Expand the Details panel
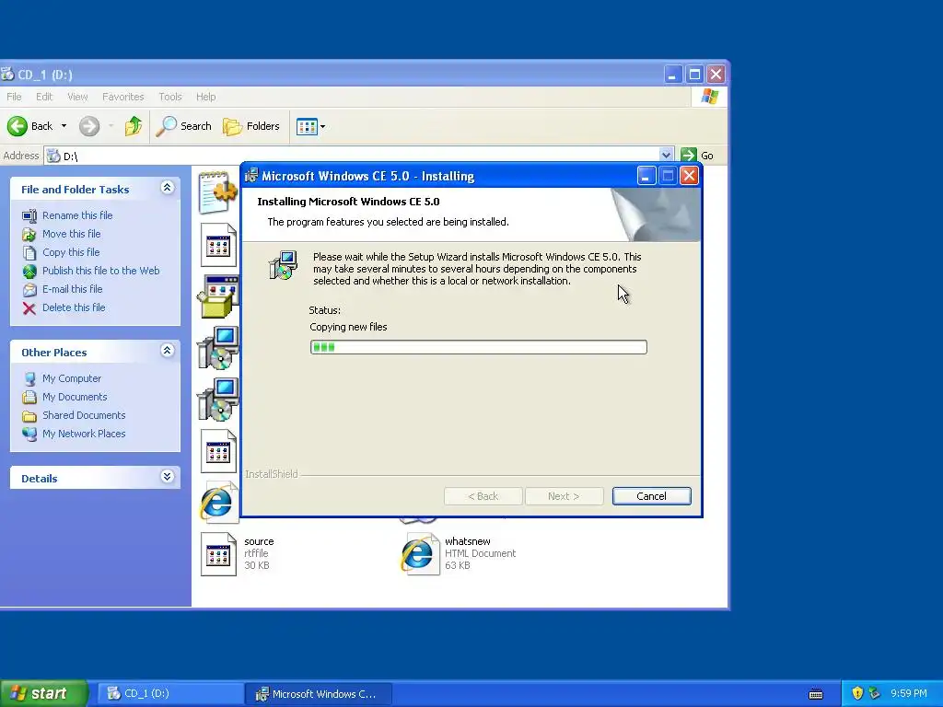 click(x=168, y=477)
